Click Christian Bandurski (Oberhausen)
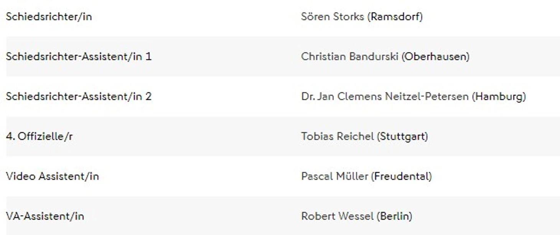 click(x=385, y=56)
